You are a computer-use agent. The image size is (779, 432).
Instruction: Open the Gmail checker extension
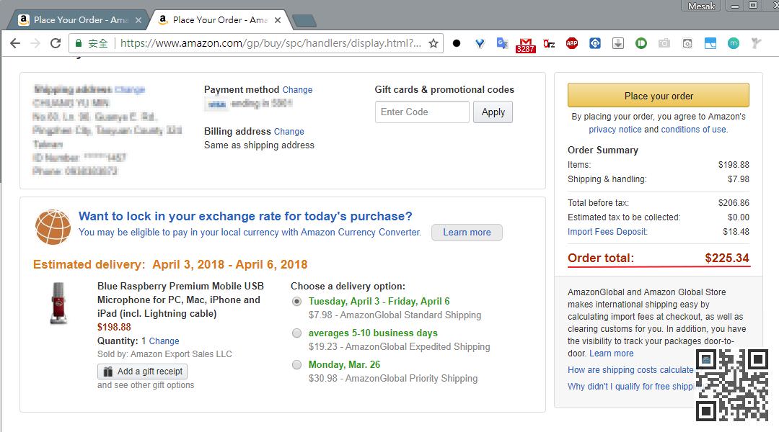point(526,44)
